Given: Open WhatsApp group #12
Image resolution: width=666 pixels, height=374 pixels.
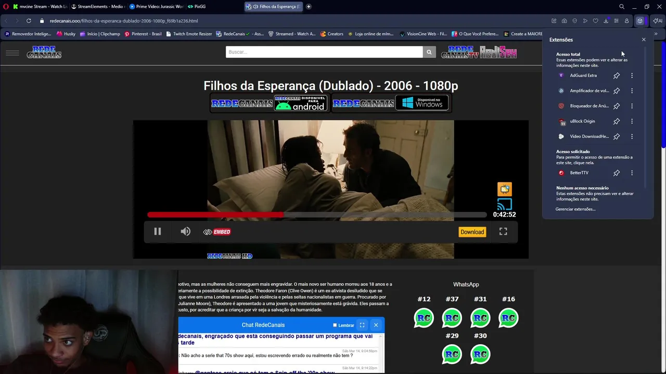Looking at the screenshot, I should (x=424, y=318).
